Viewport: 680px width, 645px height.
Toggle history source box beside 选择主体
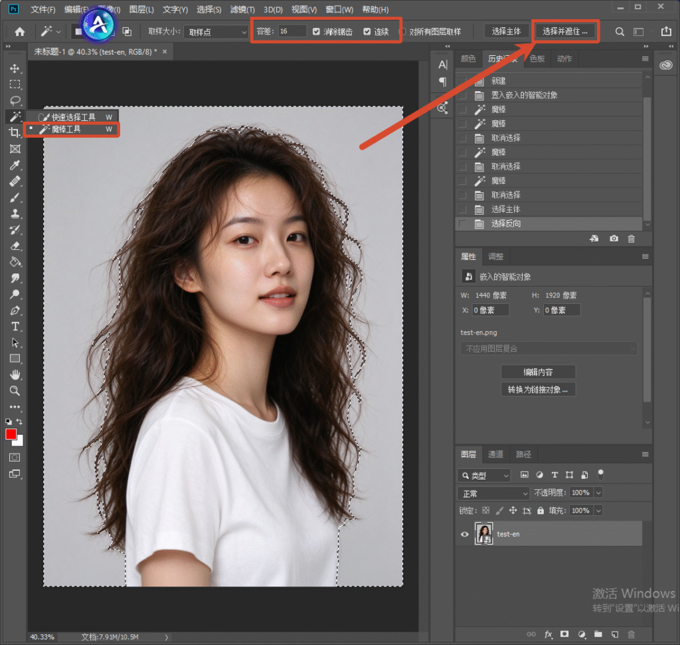click(x=463, y=209)
